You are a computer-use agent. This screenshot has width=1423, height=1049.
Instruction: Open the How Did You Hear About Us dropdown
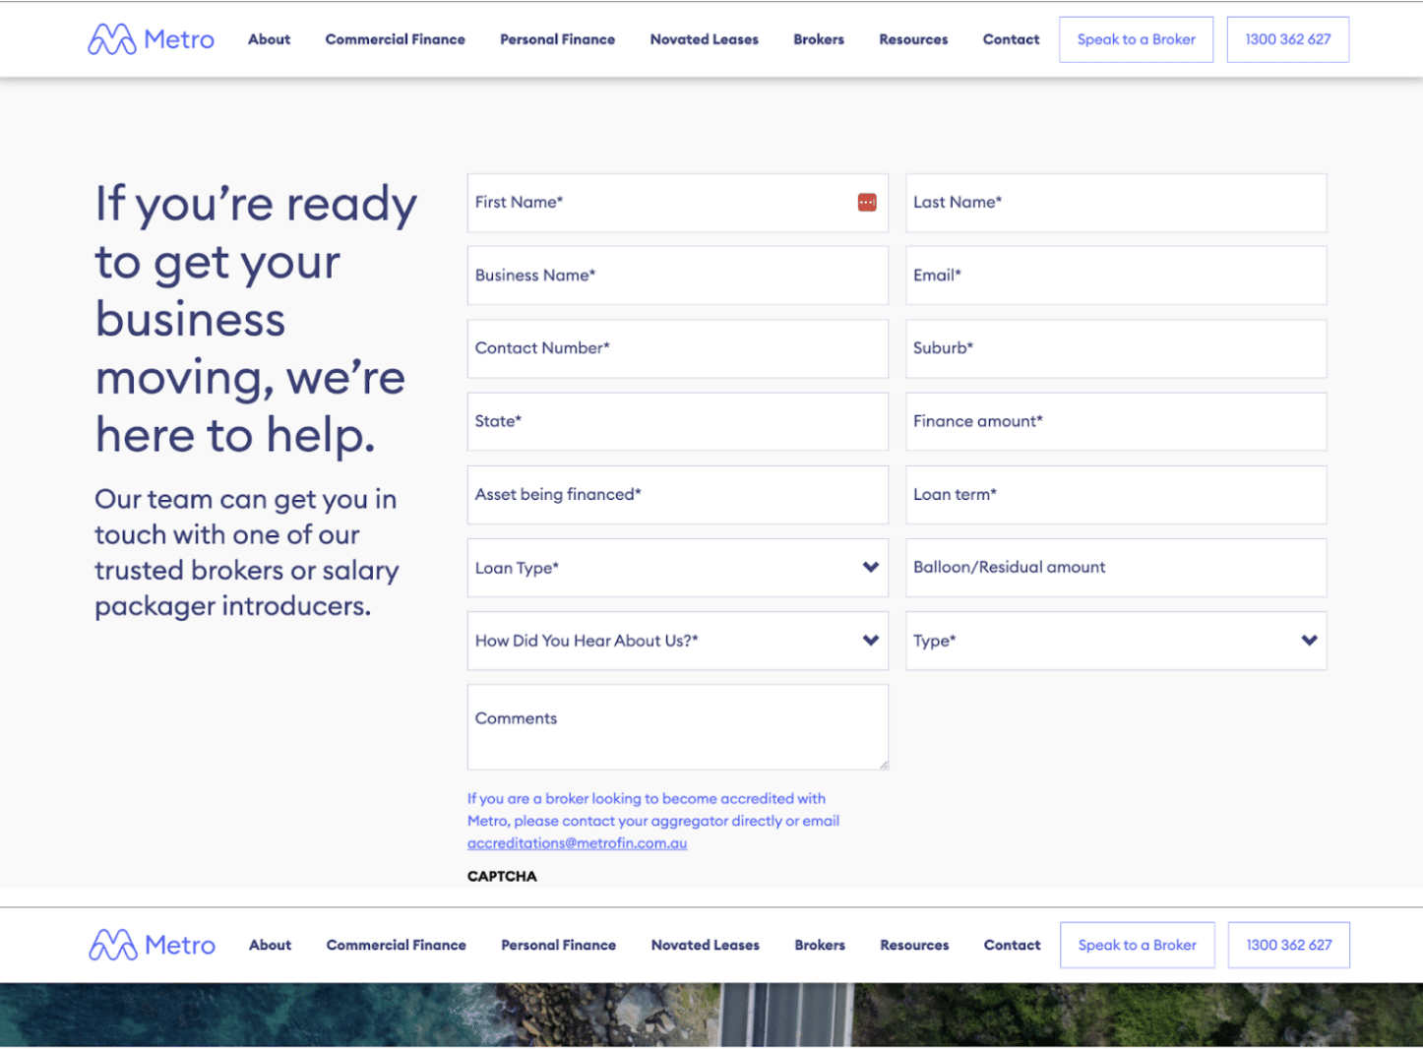677,641
